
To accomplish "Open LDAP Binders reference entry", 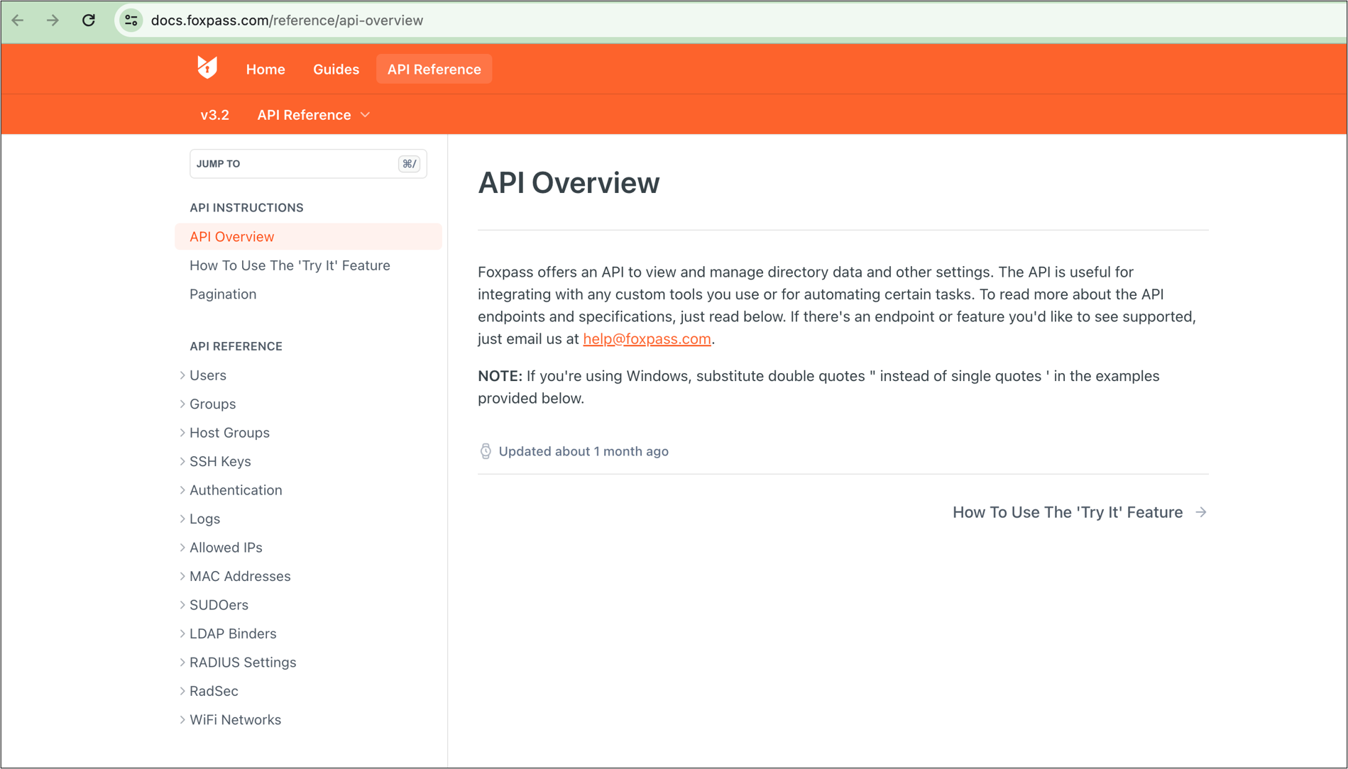I will [233, 634].
